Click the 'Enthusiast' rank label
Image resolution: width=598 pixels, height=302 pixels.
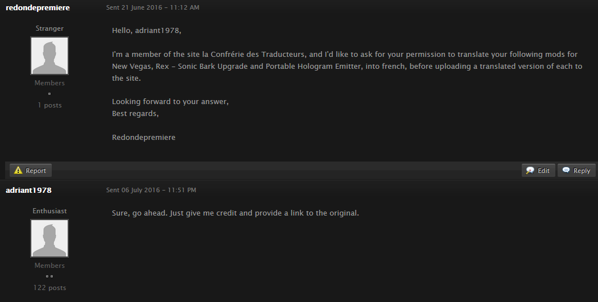tap(50, 211)
